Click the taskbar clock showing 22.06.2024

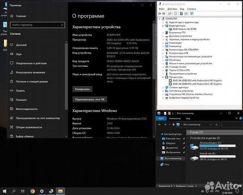click(x=227, y=191)
